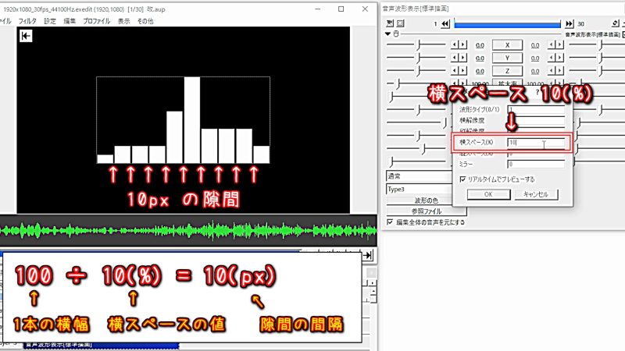Increase X end value with right arrow

click(x=560, y=45)
